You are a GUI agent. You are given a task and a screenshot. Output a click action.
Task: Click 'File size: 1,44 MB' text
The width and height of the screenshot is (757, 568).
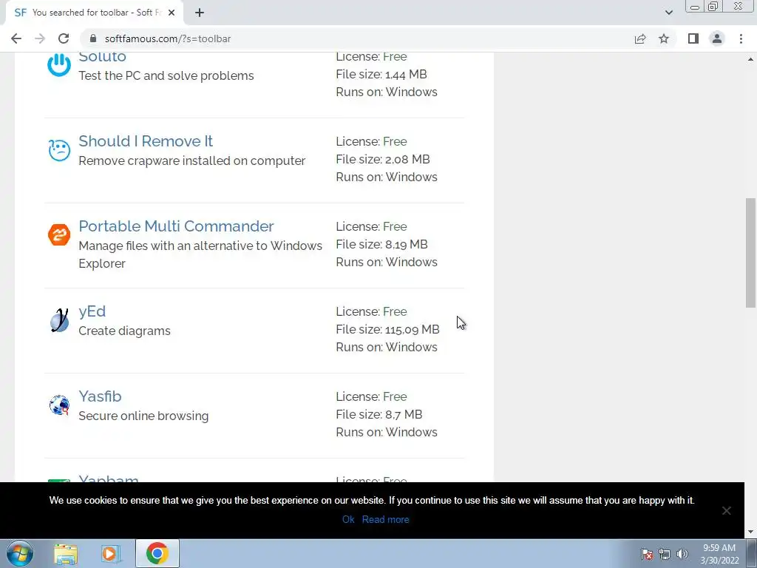coord(381,75)
